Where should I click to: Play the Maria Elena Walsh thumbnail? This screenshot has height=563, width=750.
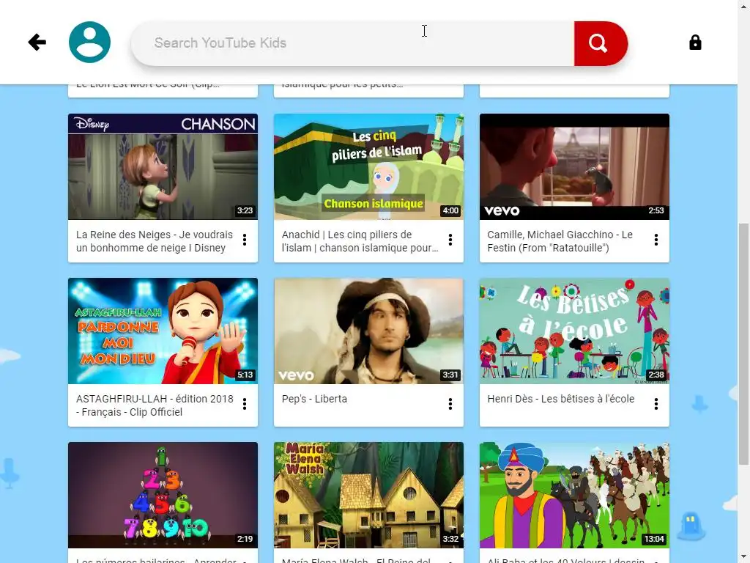(x=368, y=495)
